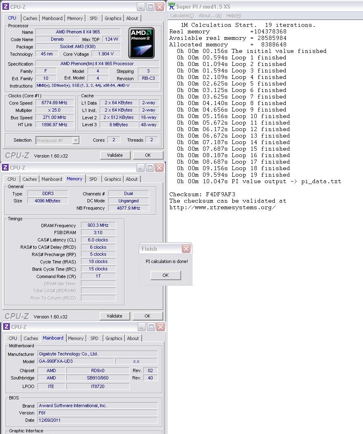The height and width of the screenshot is (434, 363).
Task: Click the Checksum F4DF9AF3 line in Super PI
Action: (x=202, y=194)
